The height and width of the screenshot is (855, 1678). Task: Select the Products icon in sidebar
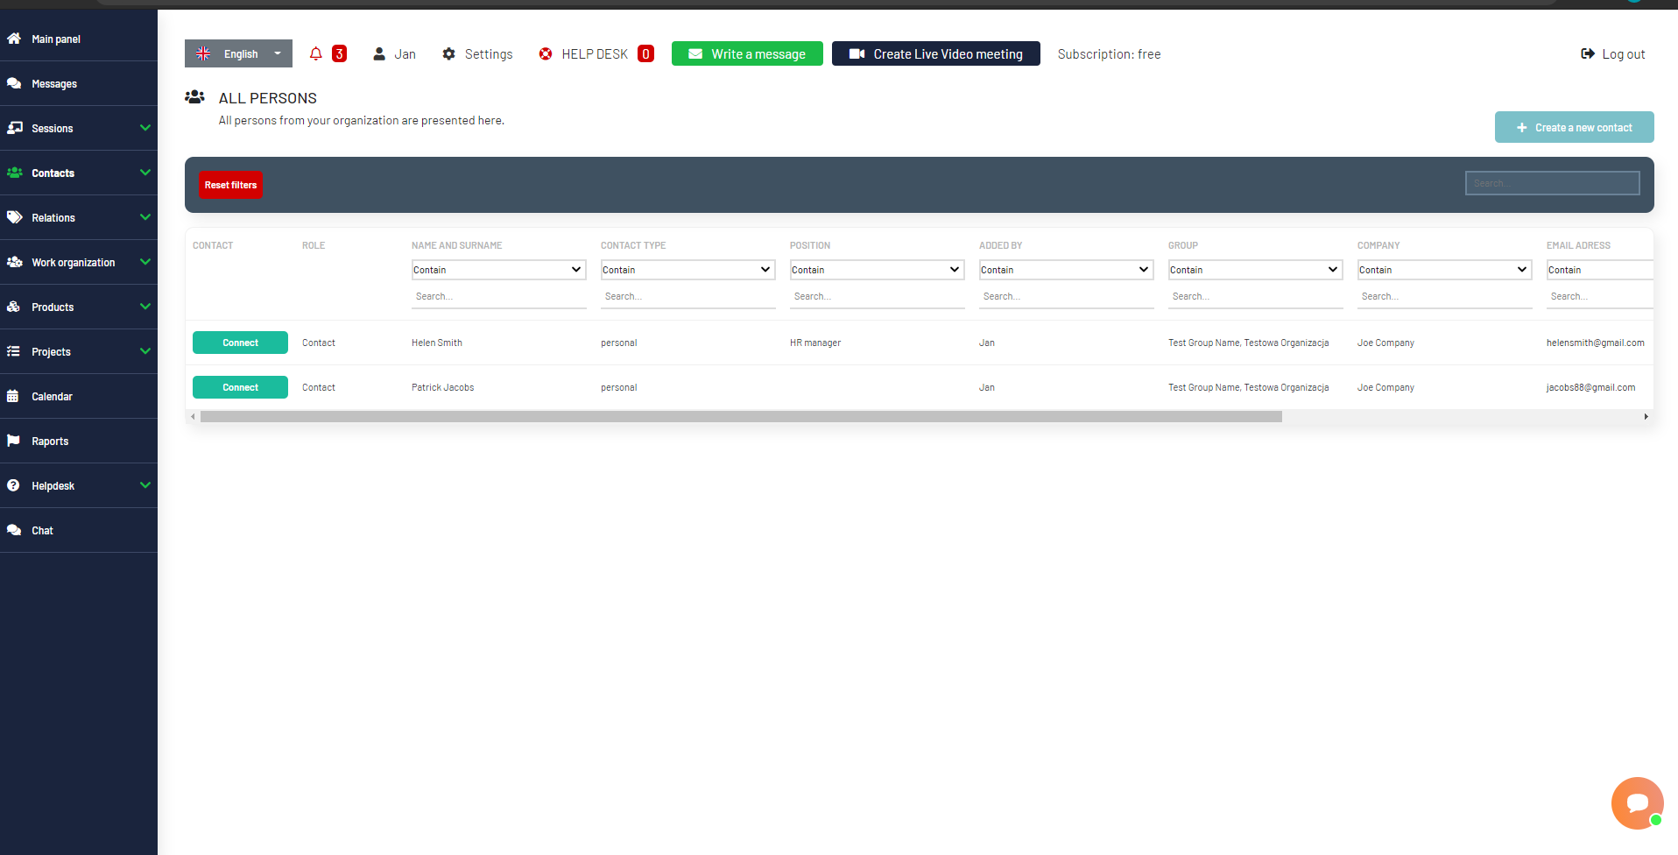pyautogui.click(x=13, y=307)
